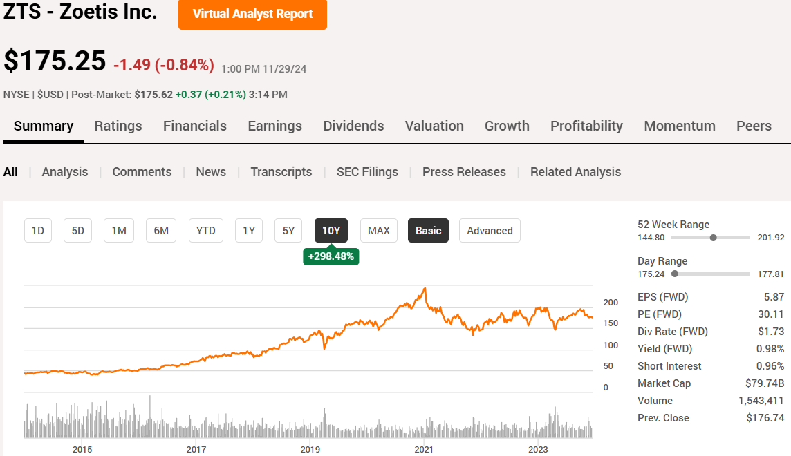
Task: Set chart range to YTD
Action: [x=206, y=231]
